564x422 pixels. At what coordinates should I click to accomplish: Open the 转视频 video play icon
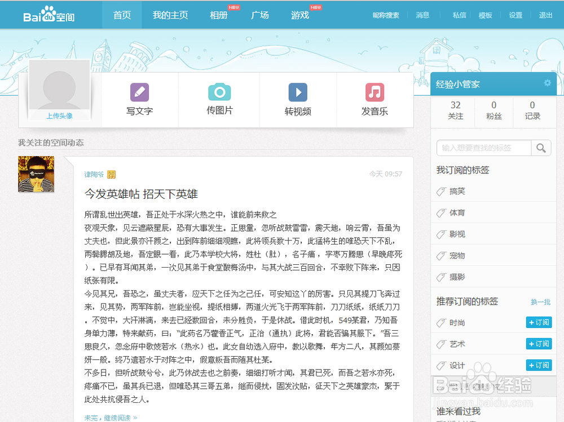point(298,92)
